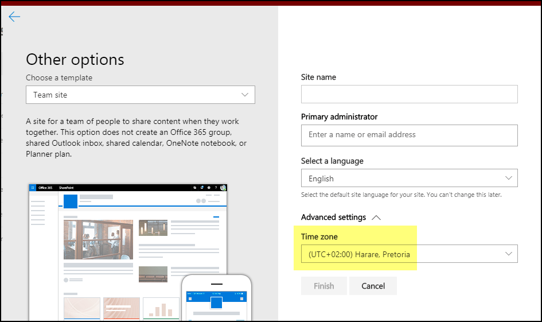Screen dimensions: 542x322
Task: Open the Select a language dropdown
Action: [409, 178]
